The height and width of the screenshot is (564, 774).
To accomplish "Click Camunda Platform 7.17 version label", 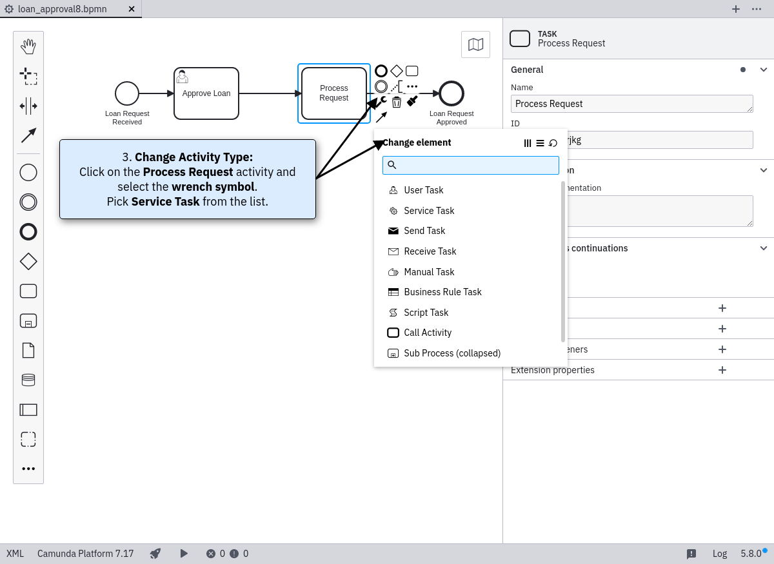I will [x=85, y=554].
